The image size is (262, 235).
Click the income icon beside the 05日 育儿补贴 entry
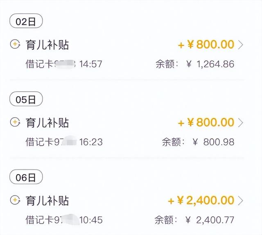(x=15, y=122)
